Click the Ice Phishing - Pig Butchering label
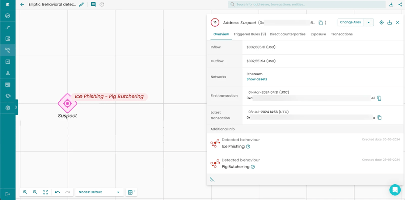The width and height of the screenshot is (405, 200). [x=109, y=96]
